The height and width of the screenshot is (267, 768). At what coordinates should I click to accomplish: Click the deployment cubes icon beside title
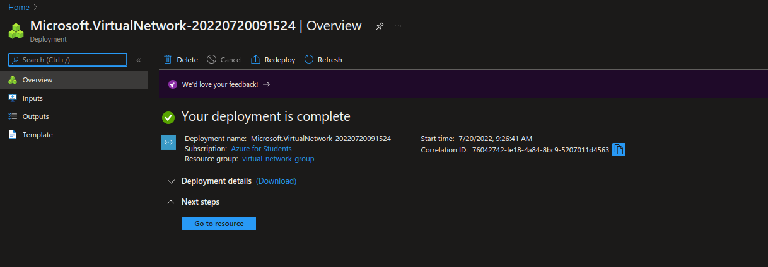16,30
